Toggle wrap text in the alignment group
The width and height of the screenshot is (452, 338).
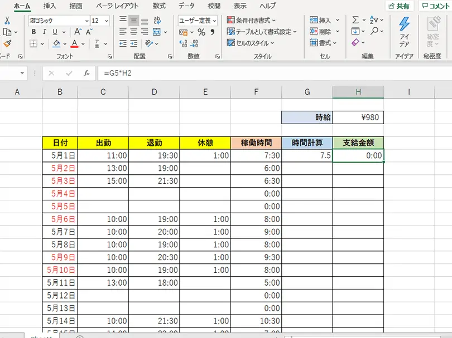tap(157, 19)
